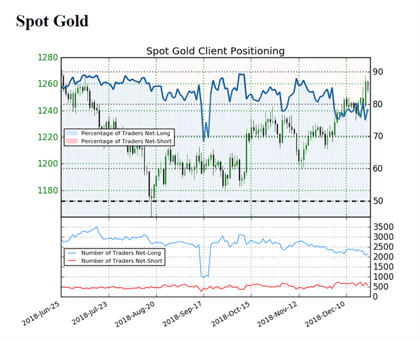Click the 2500 traders axis label
Viewport: 420px width, 340px height.
[x=384, y=247]
